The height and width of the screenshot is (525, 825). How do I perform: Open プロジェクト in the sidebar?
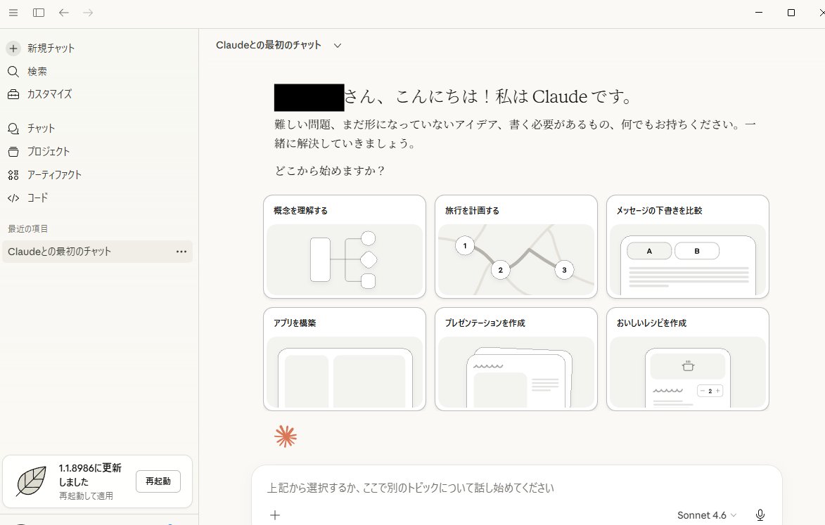coord(49,151)
